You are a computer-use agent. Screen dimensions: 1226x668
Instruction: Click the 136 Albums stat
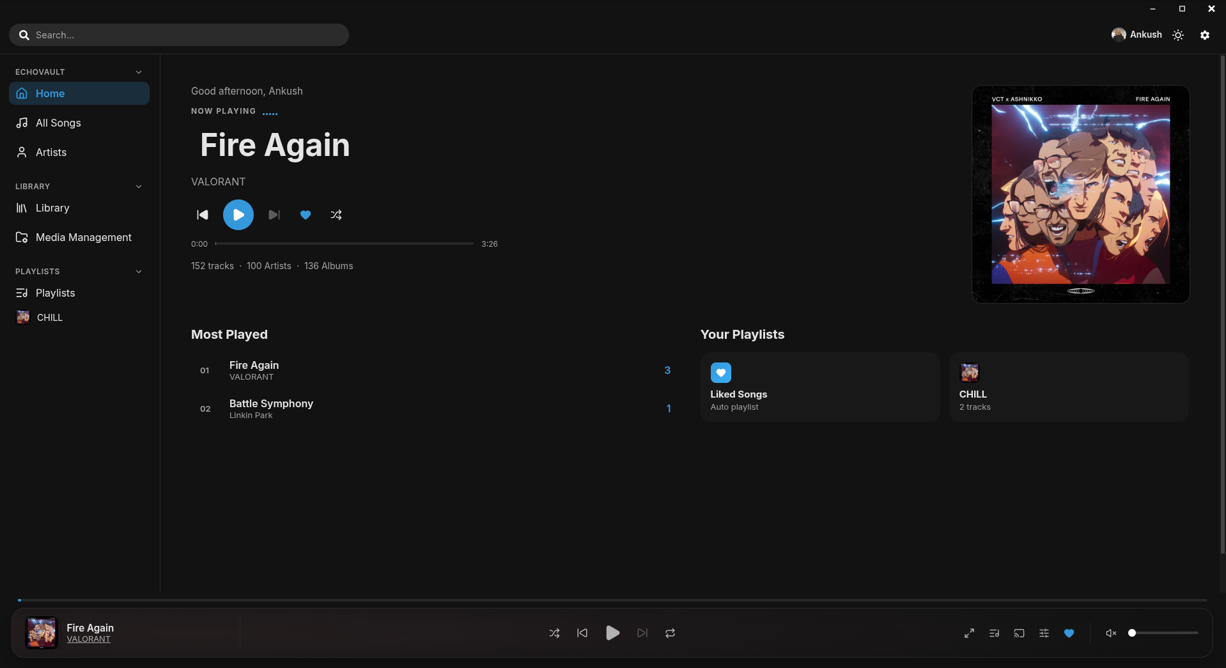pos(329,266)
